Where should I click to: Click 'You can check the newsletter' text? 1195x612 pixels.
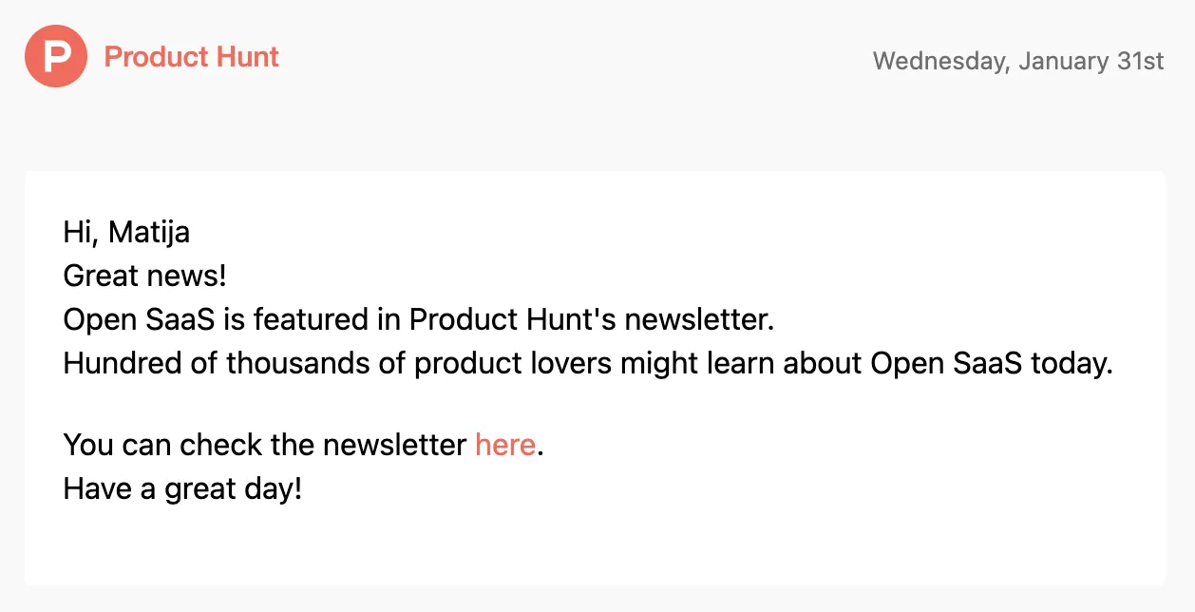click(264, 445)
